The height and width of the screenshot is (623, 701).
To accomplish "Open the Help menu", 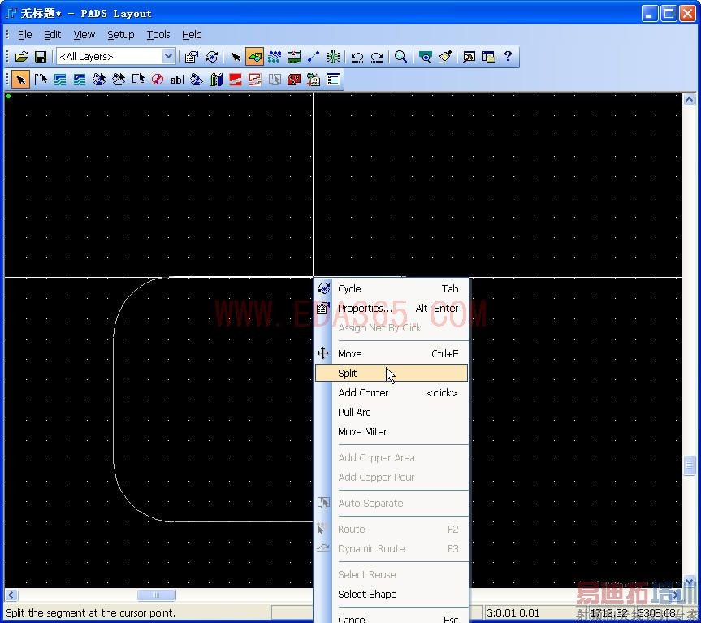I will point(192,34).
